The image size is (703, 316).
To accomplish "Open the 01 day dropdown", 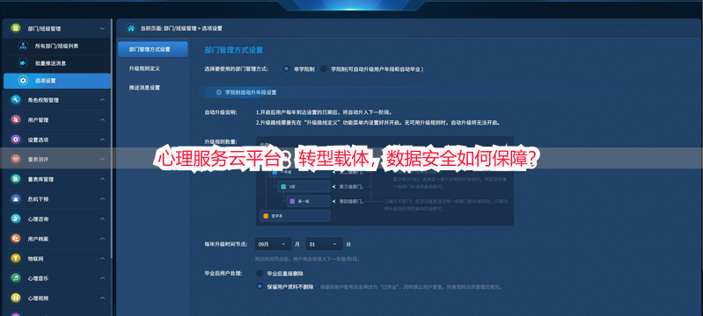I will click(x=324, y=244).
